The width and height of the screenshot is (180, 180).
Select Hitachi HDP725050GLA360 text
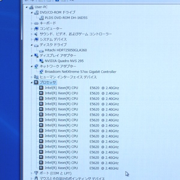click(66, 50)
